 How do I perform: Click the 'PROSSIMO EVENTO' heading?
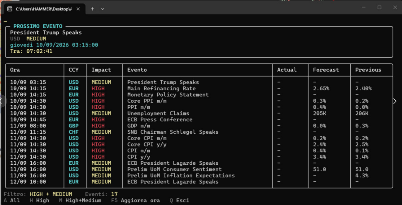click(x=38, y=26)
